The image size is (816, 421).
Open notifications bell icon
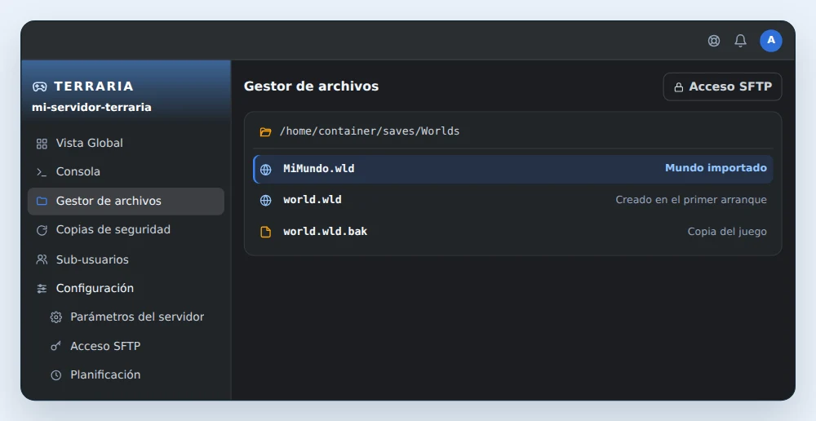[x=741, y=41]
